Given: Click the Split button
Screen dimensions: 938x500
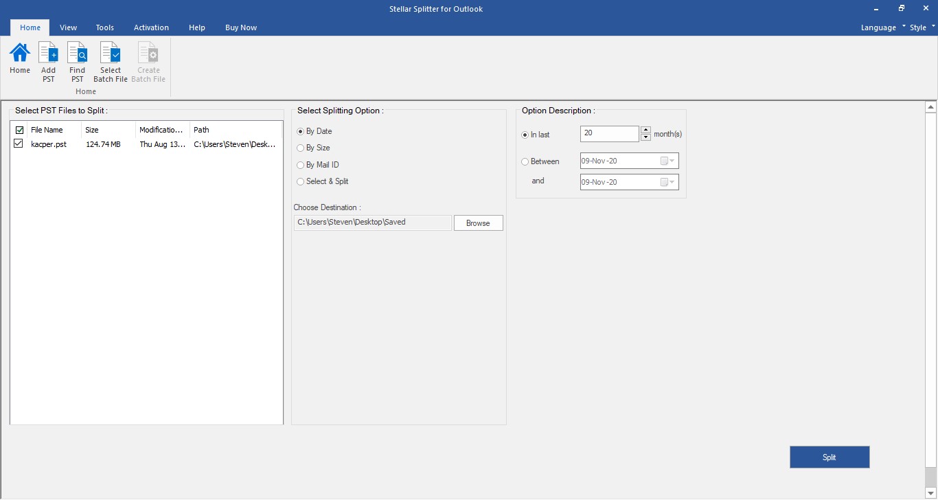Looking at the screenshot, I should (829, 457).
